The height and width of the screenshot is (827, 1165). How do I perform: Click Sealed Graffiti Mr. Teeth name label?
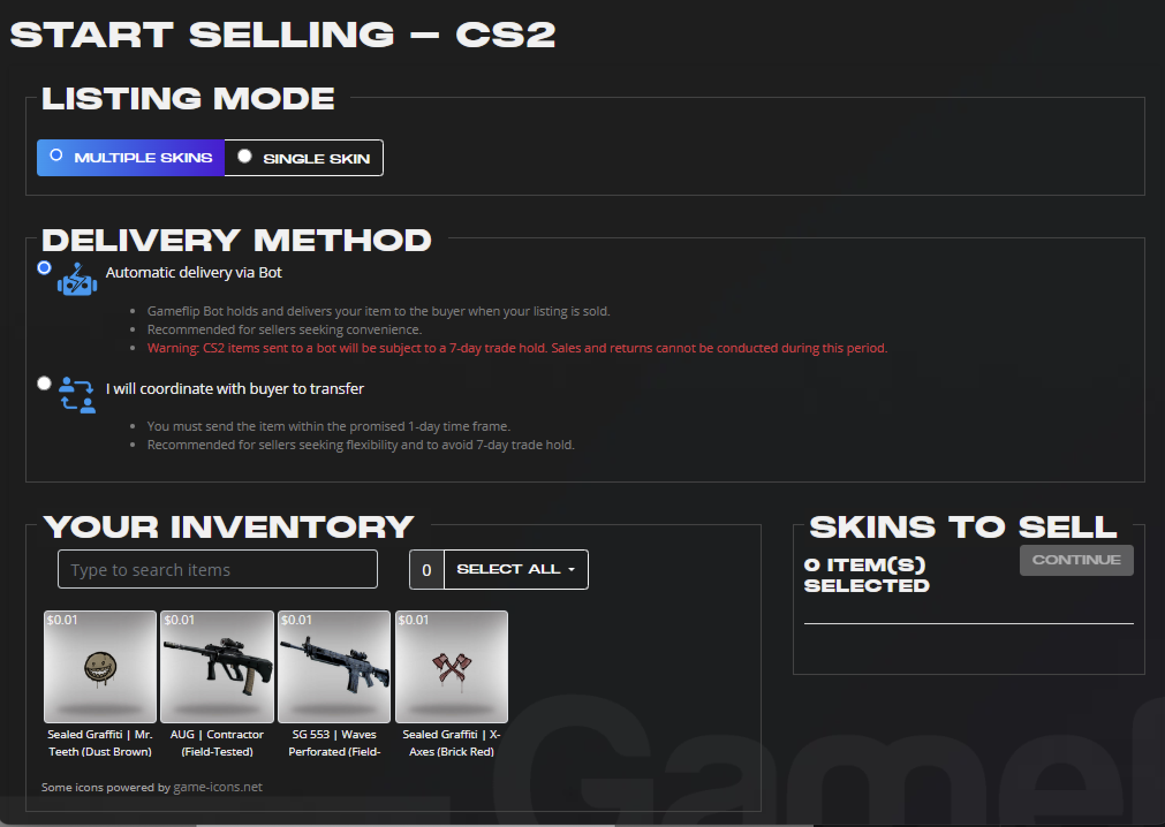pos(100,743)
